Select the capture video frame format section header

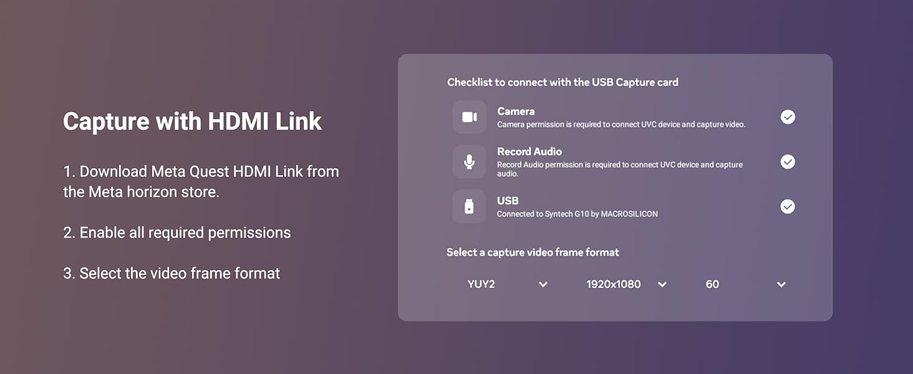pos(533,252)
